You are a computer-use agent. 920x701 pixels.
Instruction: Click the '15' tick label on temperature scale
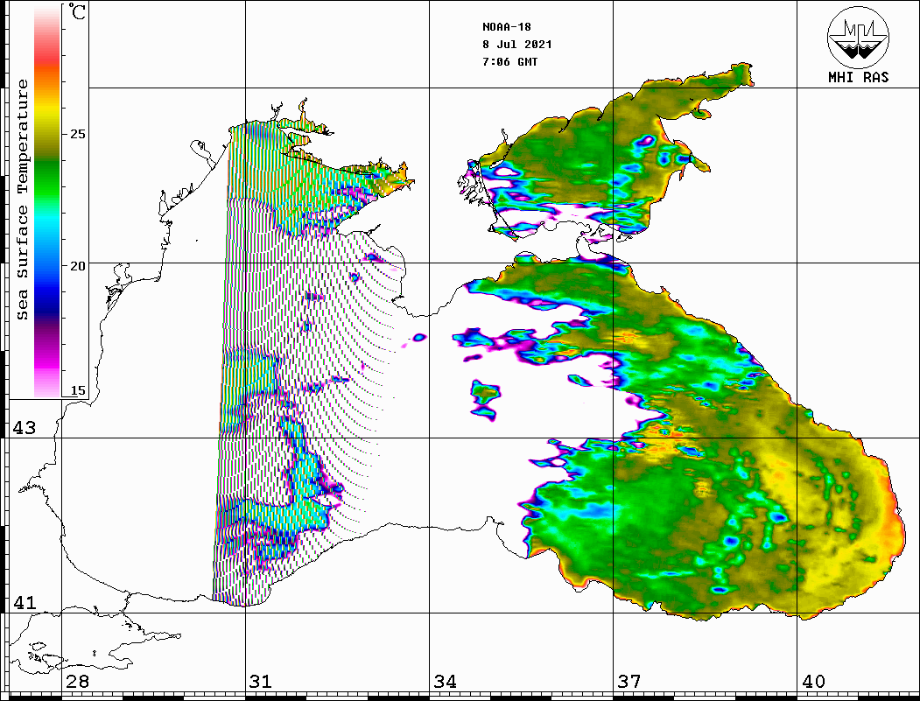(x=77, y=390)
